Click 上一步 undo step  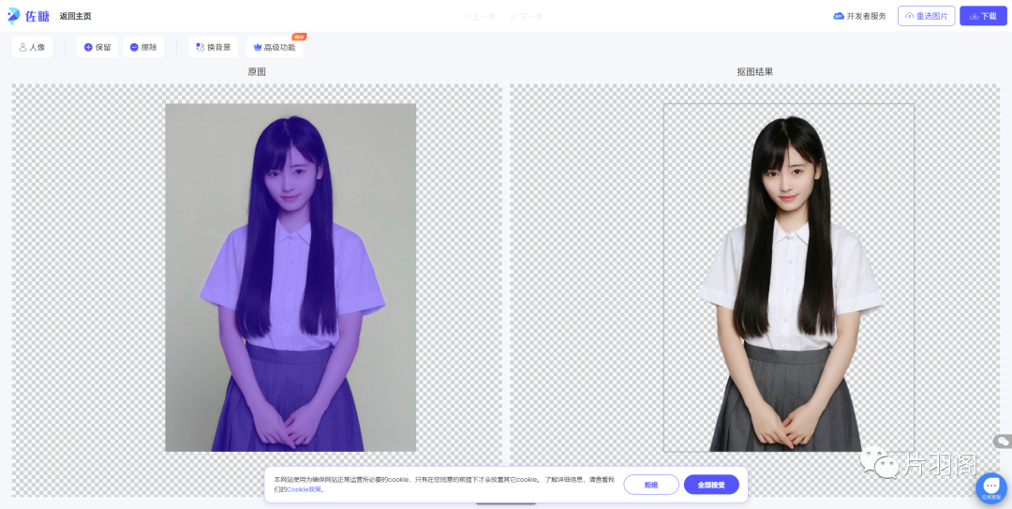(479, 17)
